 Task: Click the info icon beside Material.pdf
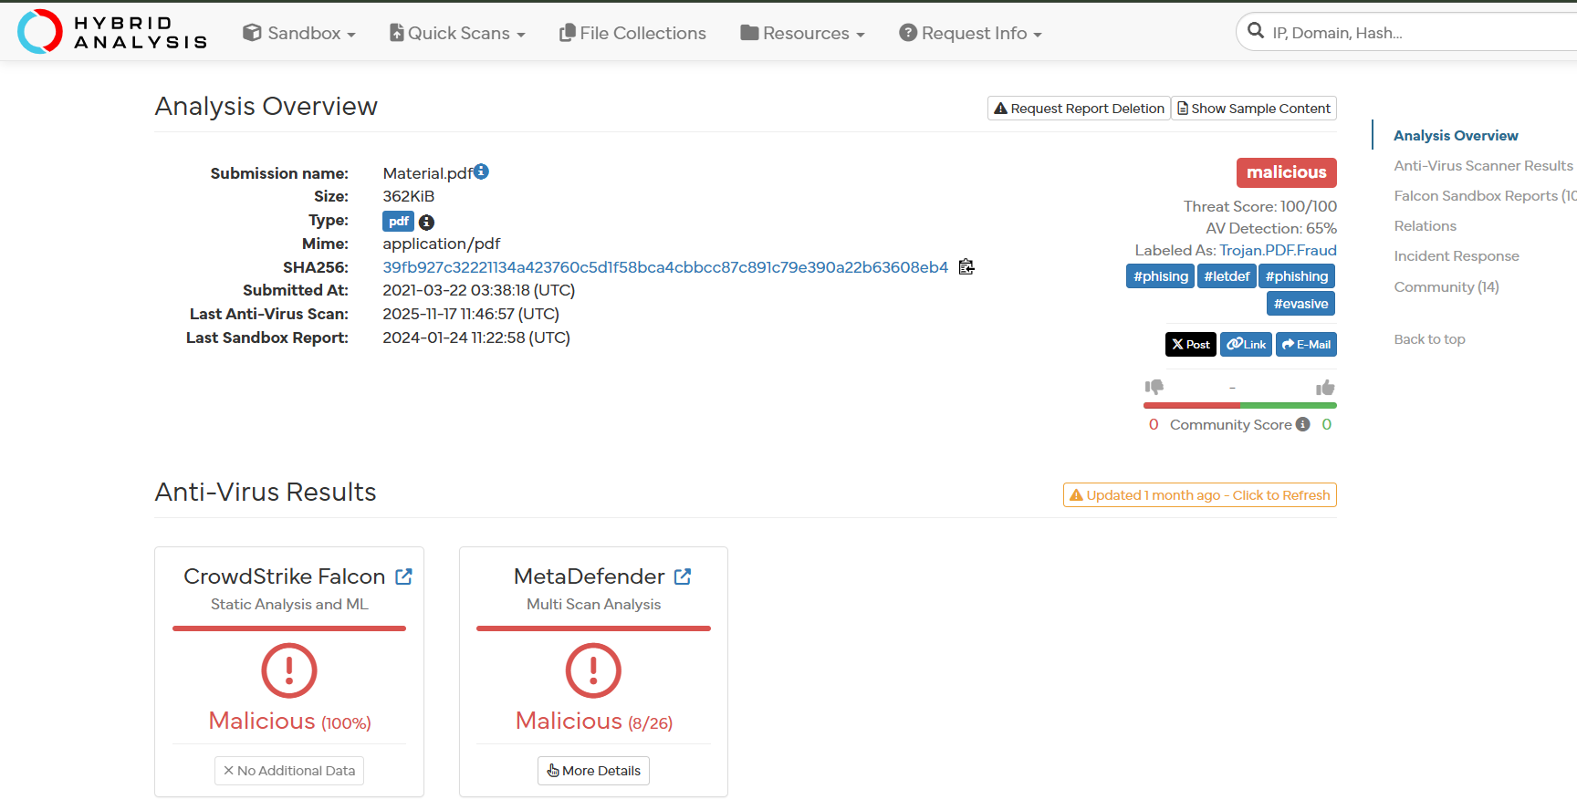(x=482, y=171)
